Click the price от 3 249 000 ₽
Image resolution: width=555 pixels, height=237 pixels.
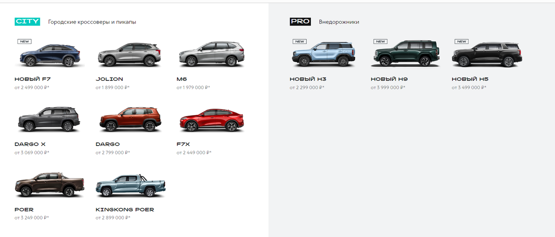tap(32, 218)
